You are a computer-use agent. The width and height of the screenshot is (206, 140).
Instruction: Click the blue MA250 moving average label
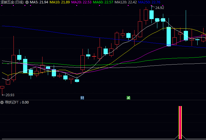[x=149, y=2]
